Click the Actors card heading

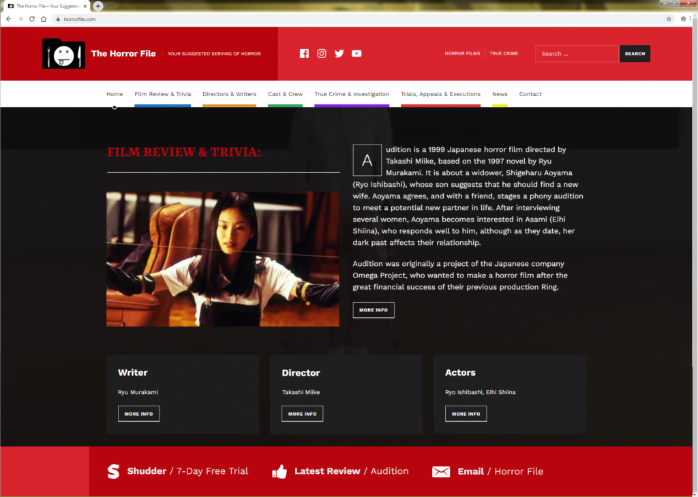[460, 373]
